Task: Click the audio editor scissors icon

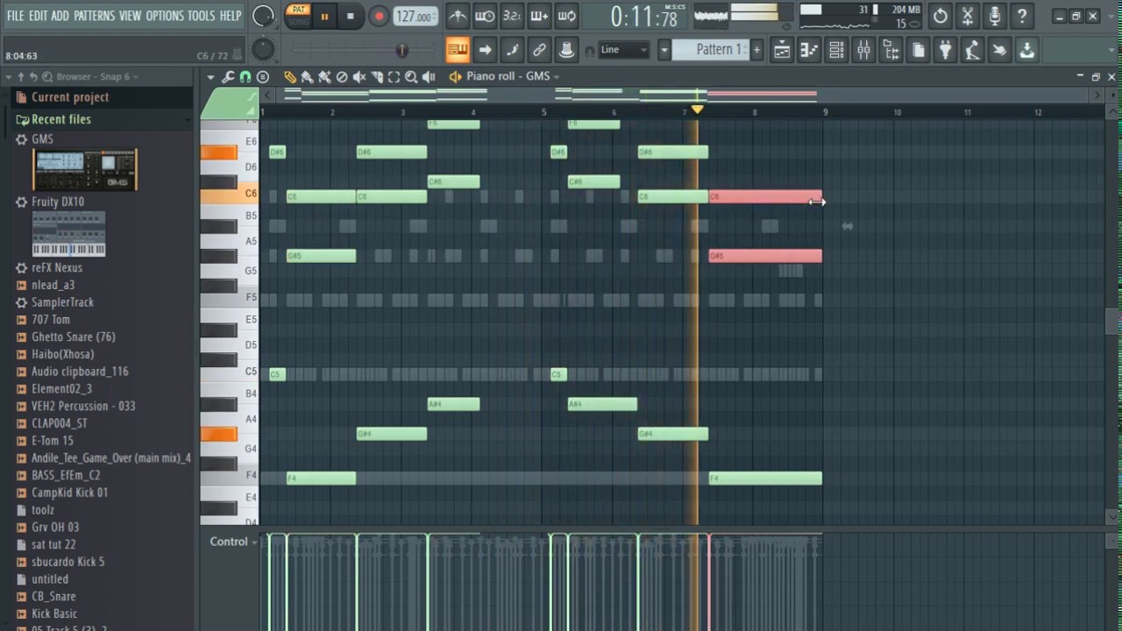Action: coord(967,16)
